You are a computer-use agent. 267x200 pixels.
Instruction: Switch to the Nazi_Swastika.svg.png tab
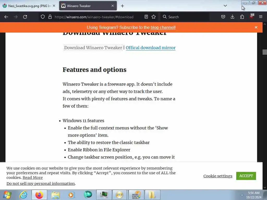pos(29,6)
